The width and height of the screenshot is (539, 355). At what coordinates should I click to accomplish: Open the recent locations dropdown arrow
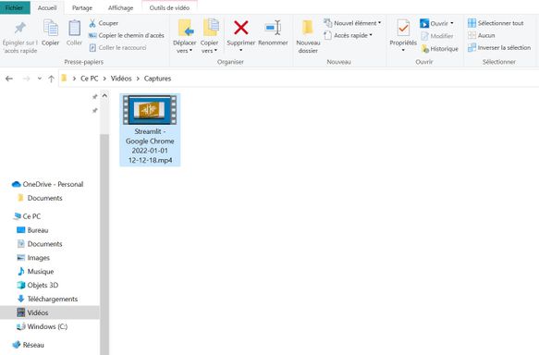point(40,79)
